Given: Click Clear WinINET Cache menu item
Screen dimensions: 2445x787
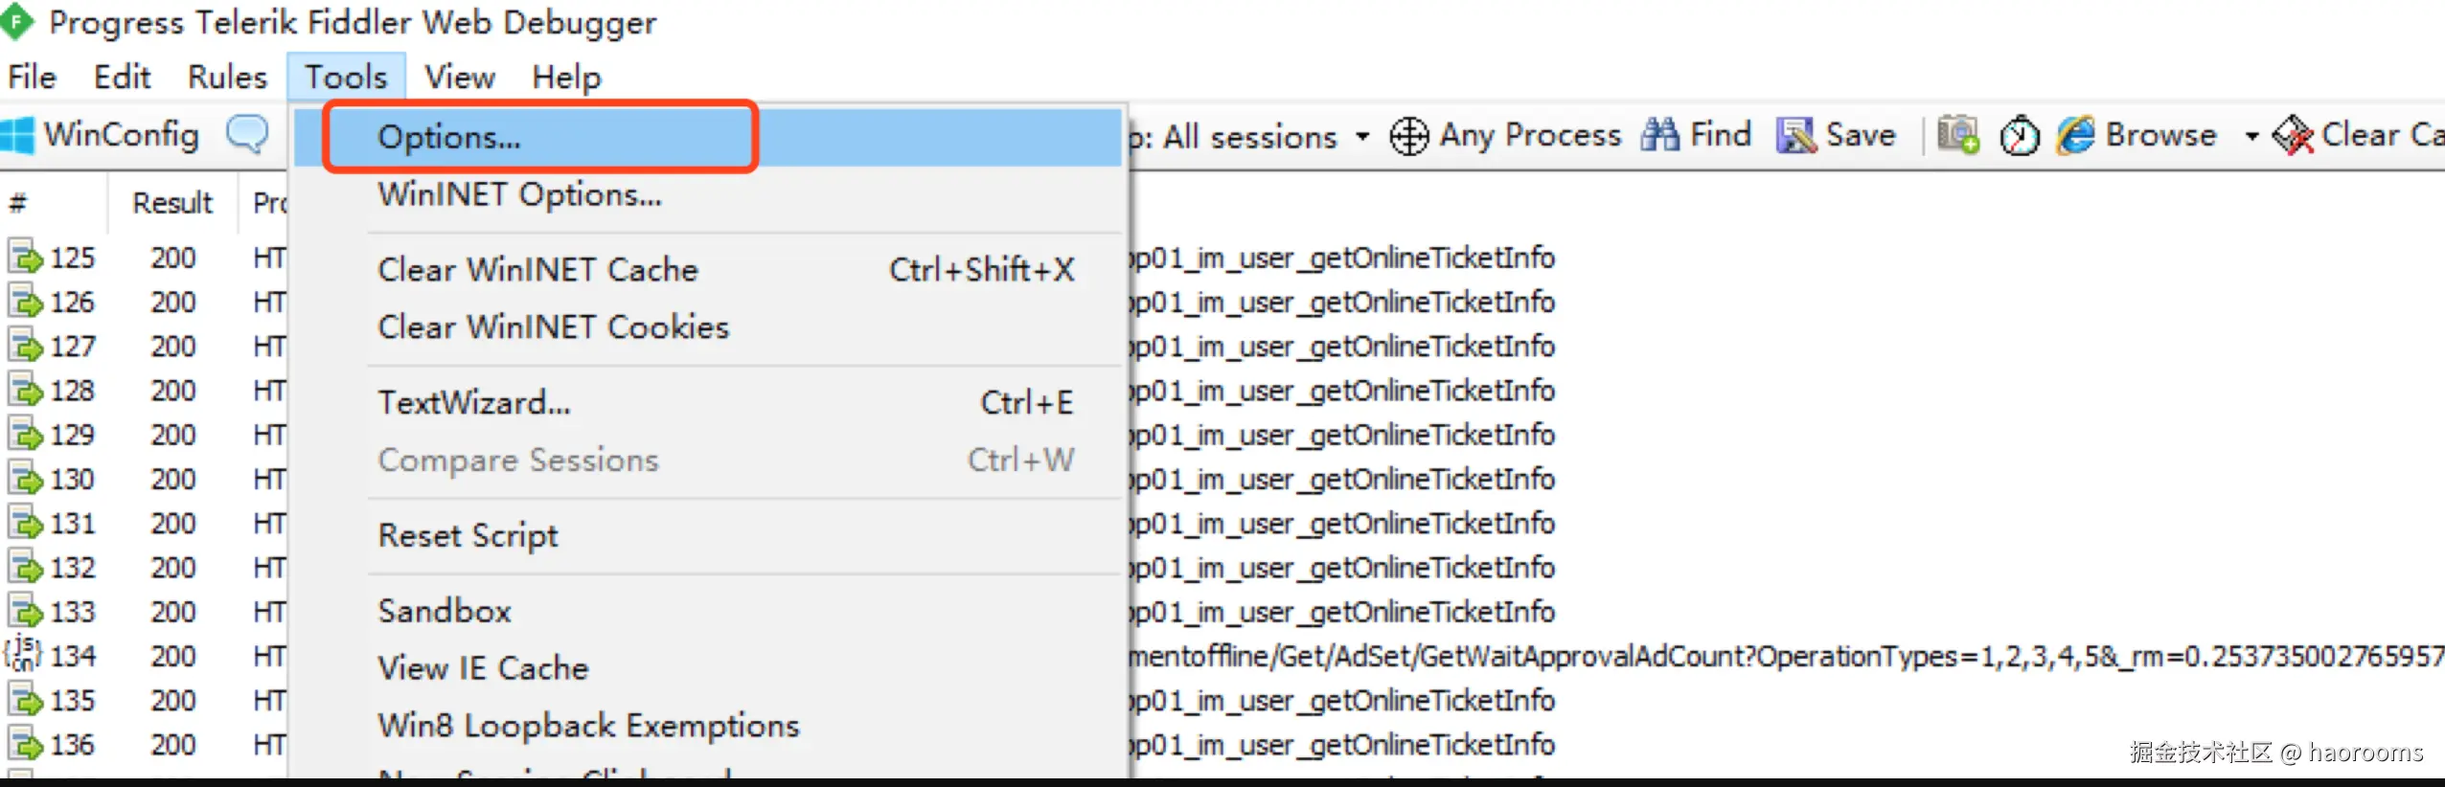Looking at the screenshot, I should click(x=537, y=270).
